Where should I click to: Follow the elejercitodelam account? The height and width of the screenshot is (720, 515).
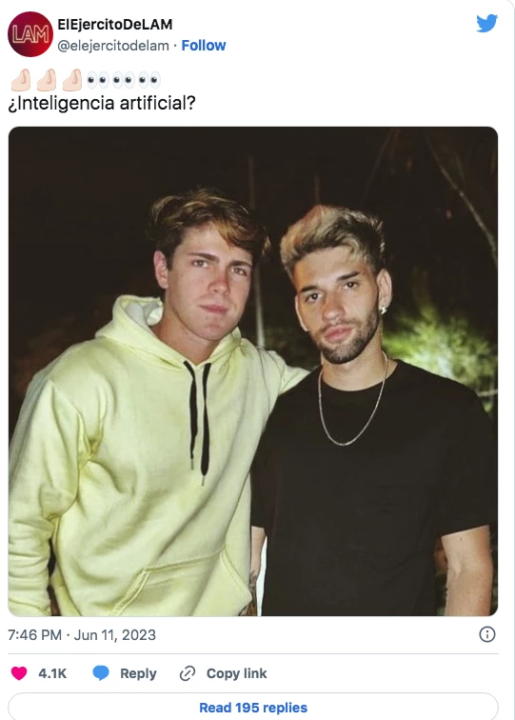[x=204, y=46]
